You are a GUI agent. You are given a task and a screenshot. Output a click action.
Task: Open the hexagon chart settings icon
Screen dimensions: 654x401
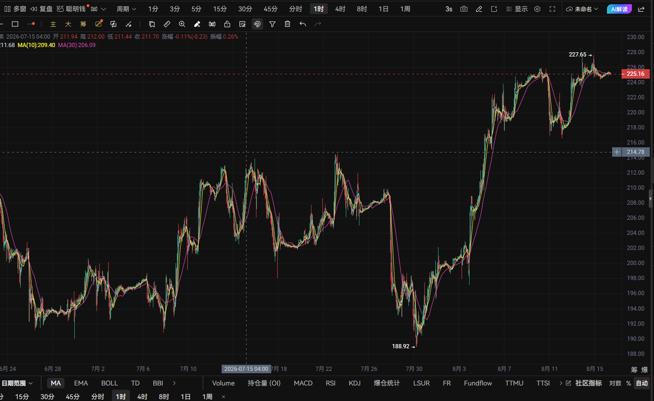[537, 9]
